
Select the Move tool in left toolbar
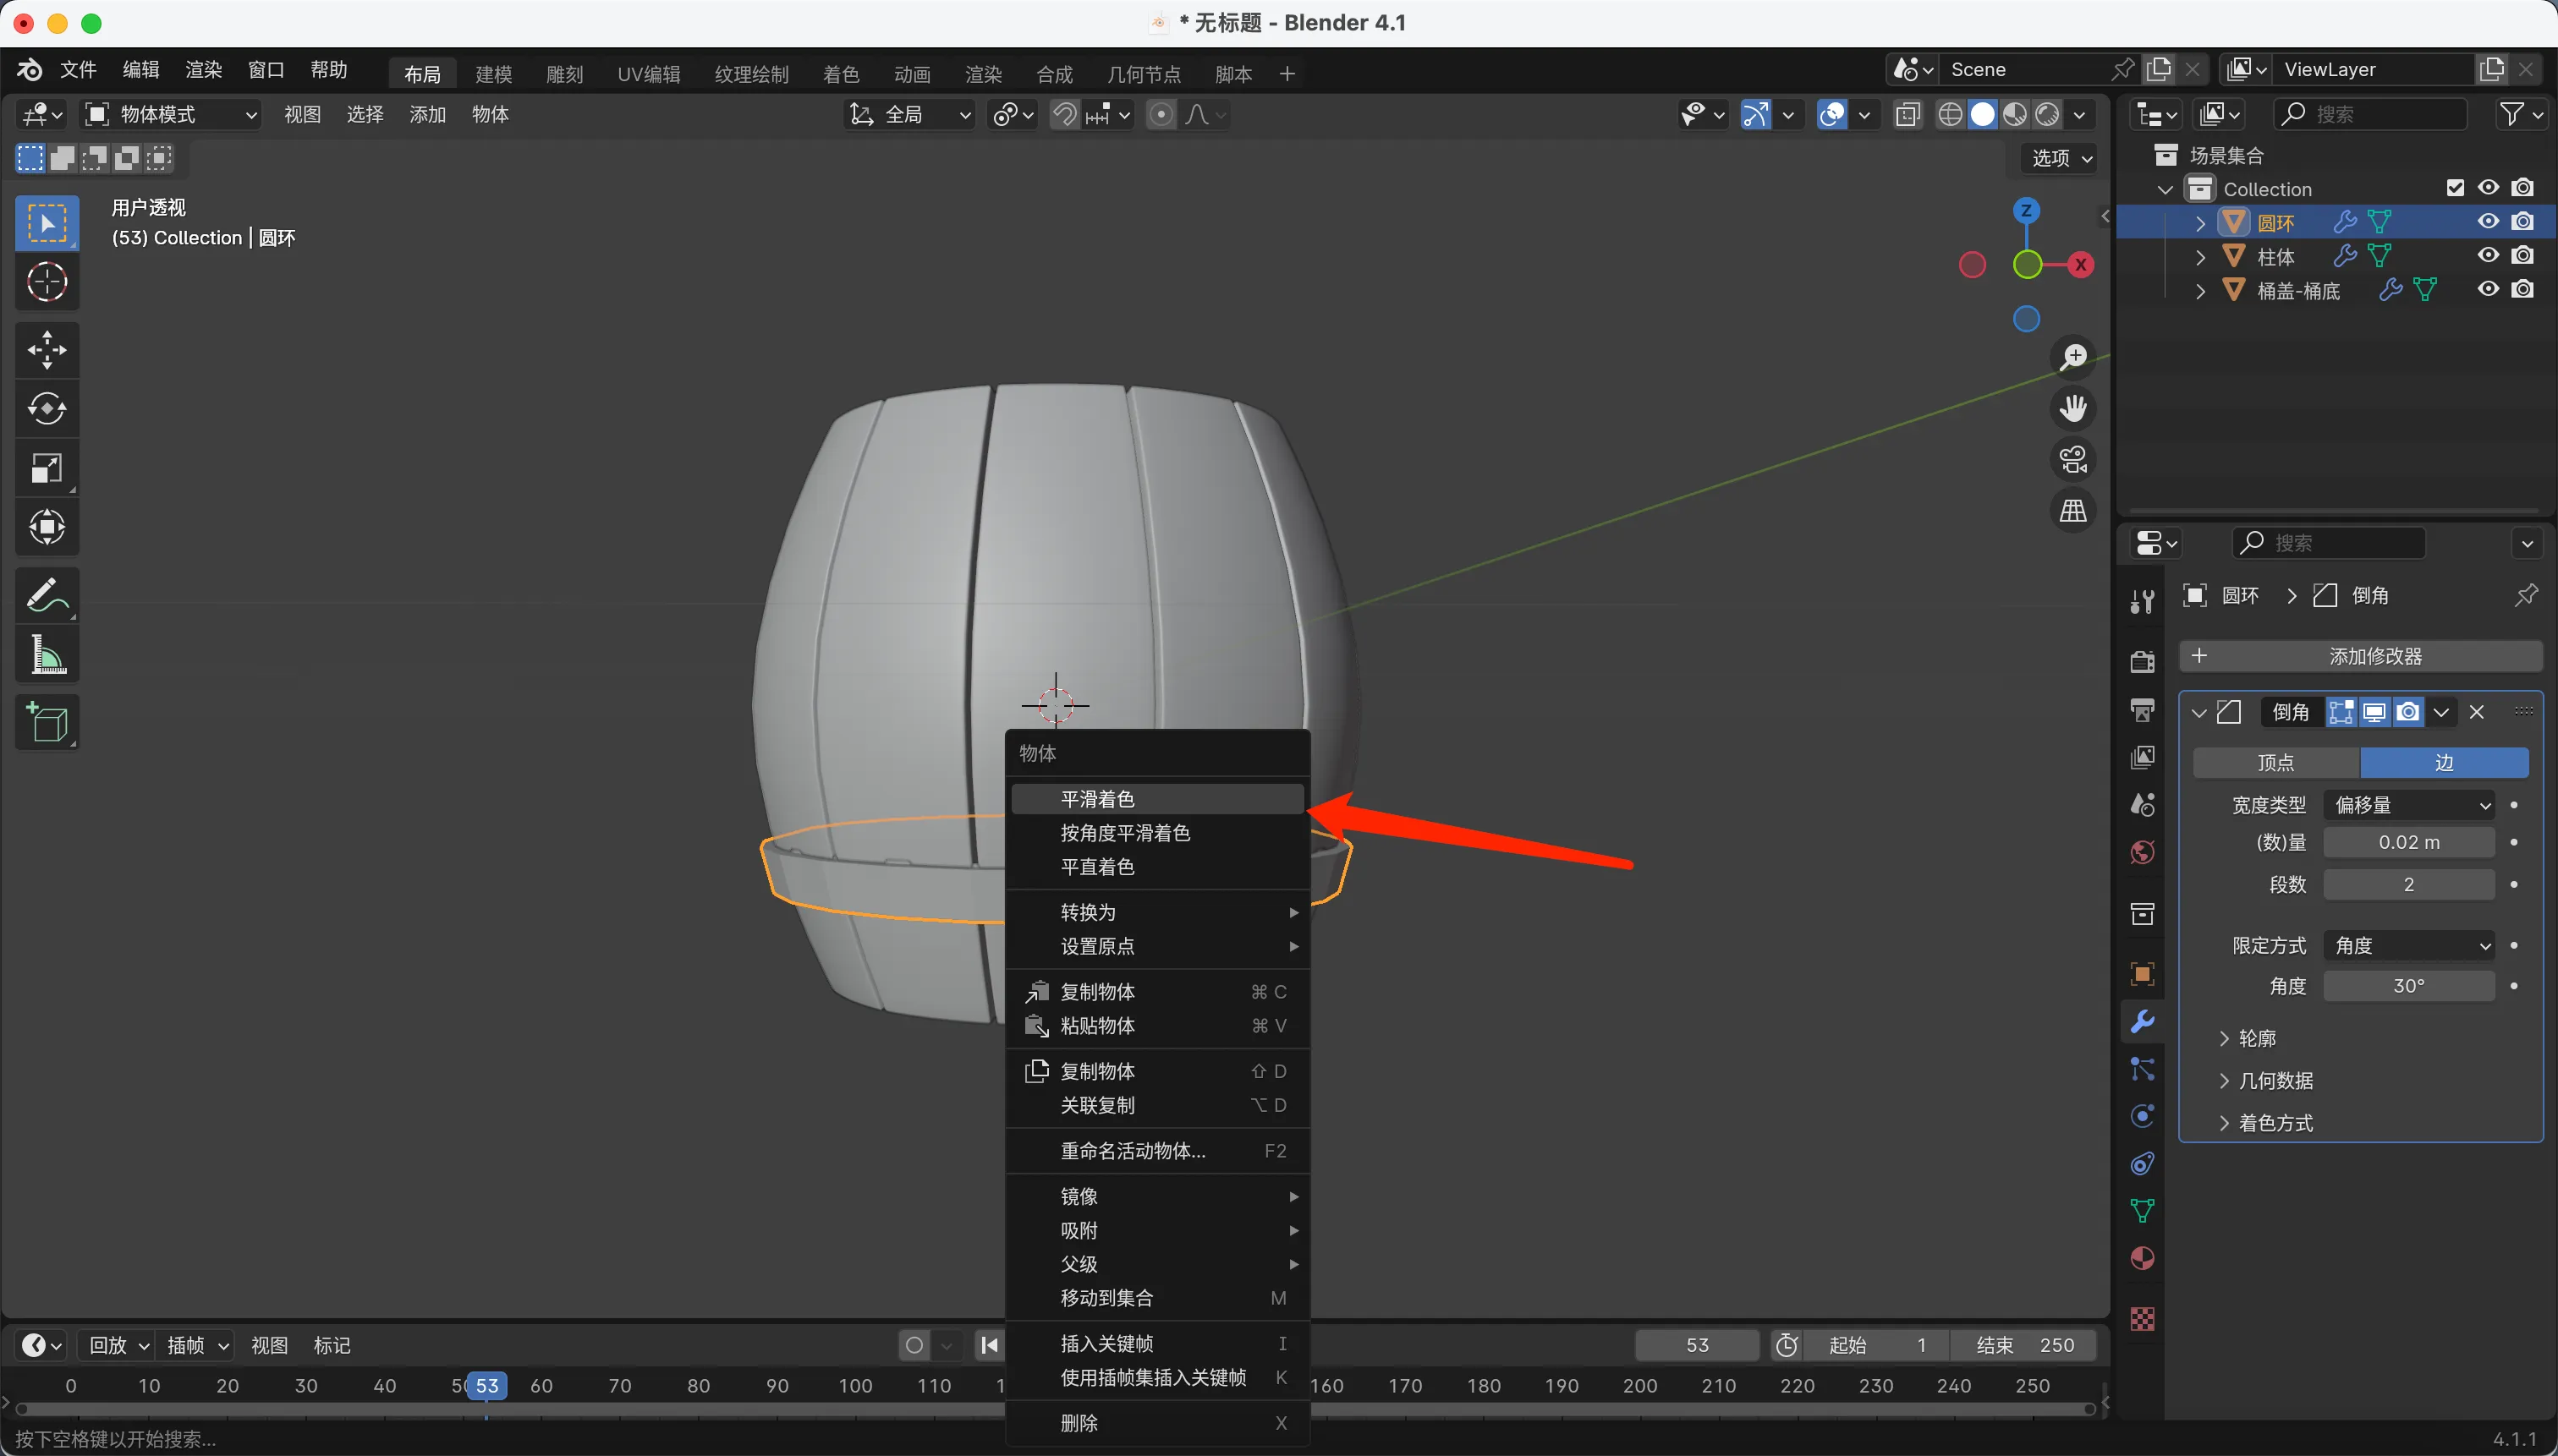47,350
